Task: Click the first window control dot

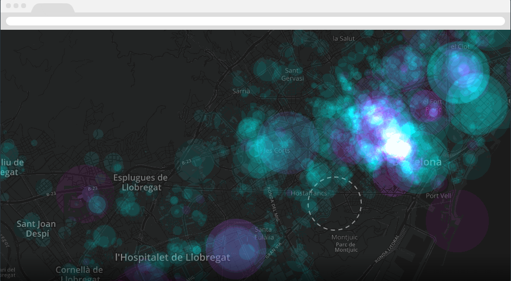Action: [9, 5]
